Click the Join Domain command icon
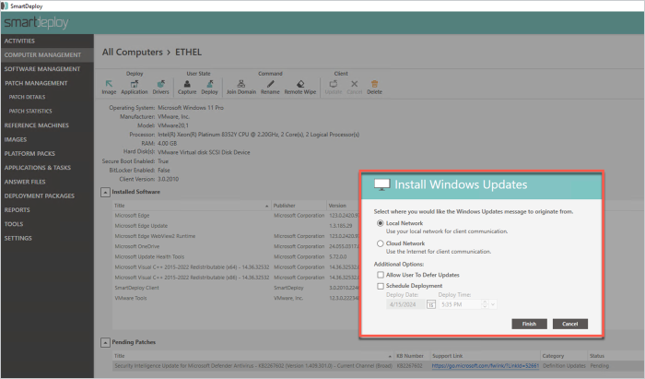645x379 pixels. (241, 84)
